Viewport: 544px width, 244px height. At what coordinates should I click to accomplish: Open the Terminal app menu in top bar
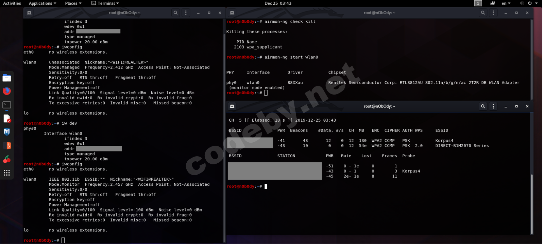click(x=105, y=3)
